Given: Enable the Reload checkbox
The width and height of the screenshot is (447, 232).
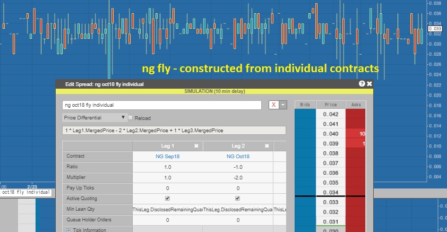Looking at the screenshot, I should tap(130, 118).
